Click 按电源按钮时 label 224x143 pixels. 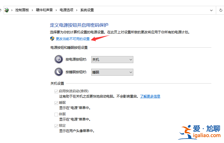(x=76, y=59)
